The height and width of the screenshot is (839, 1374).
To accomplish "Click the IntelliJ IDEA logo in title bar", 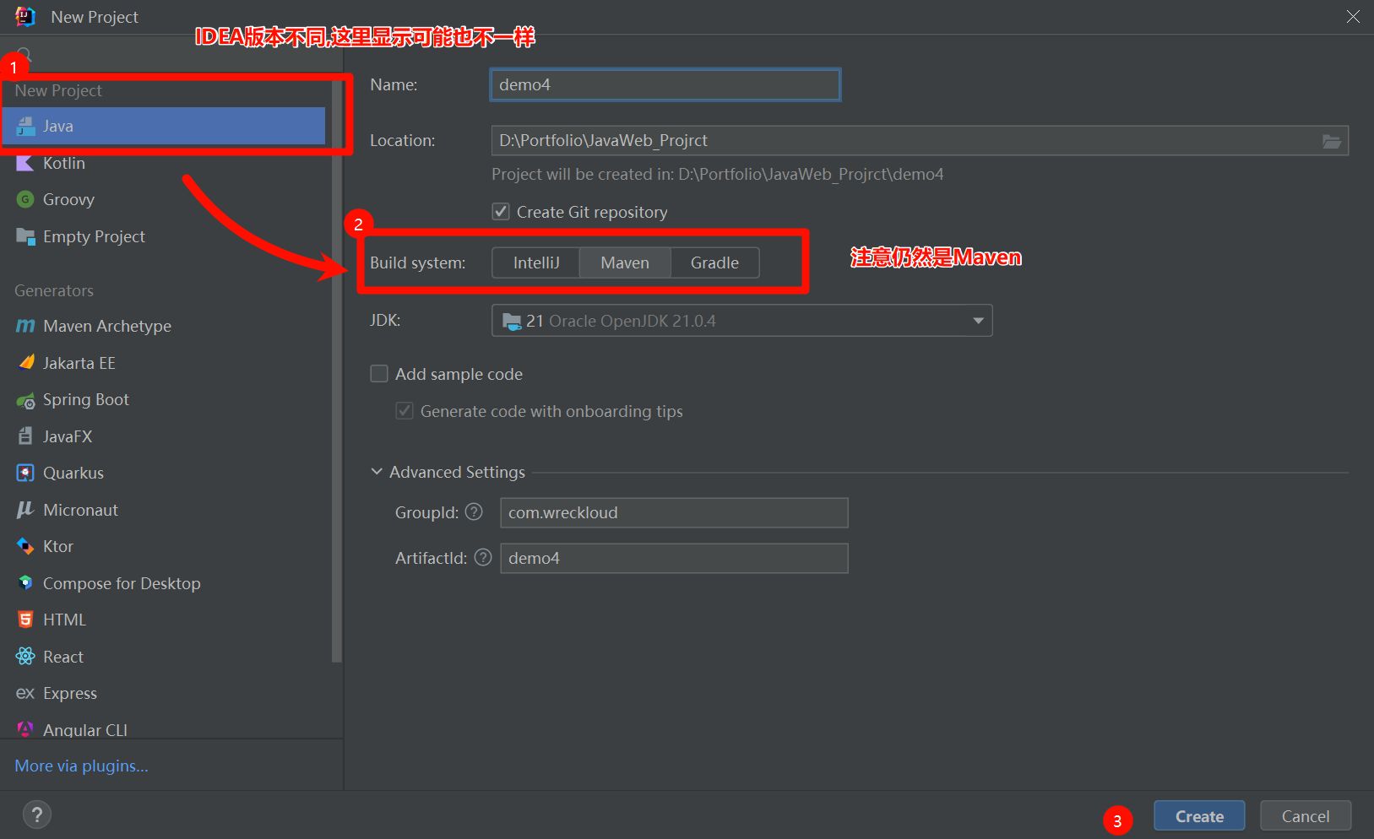I will [25, 16].
